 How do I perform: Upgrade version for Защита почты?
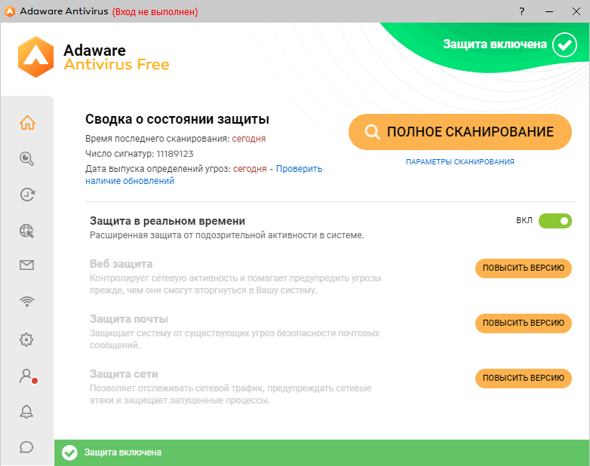coord(524,323)
